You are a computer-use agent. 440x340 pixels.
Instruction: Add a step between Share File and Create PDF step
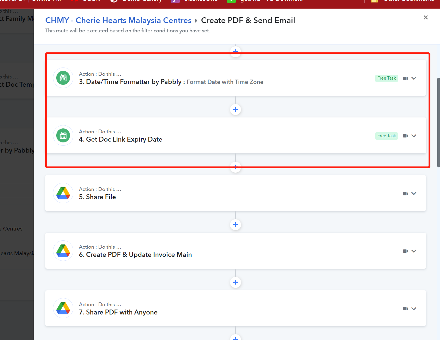(x=236, y=225)
